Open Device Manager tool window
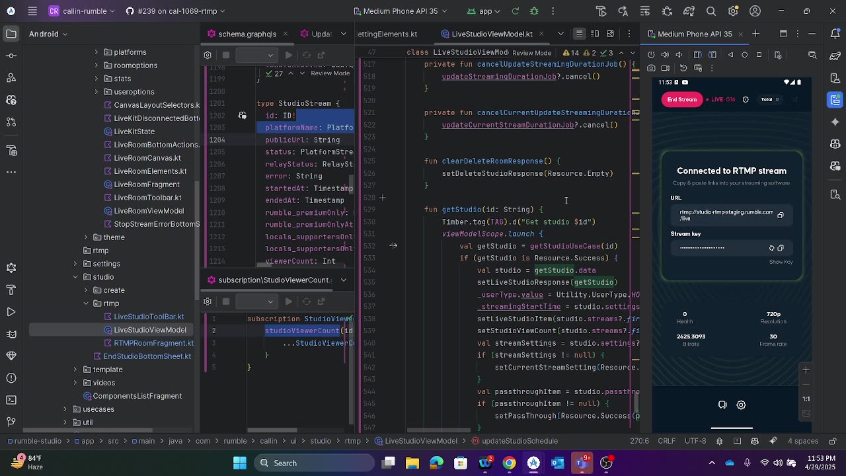This screenshot has width=846, height=476. pyautogui.click(x=835, y=78)
